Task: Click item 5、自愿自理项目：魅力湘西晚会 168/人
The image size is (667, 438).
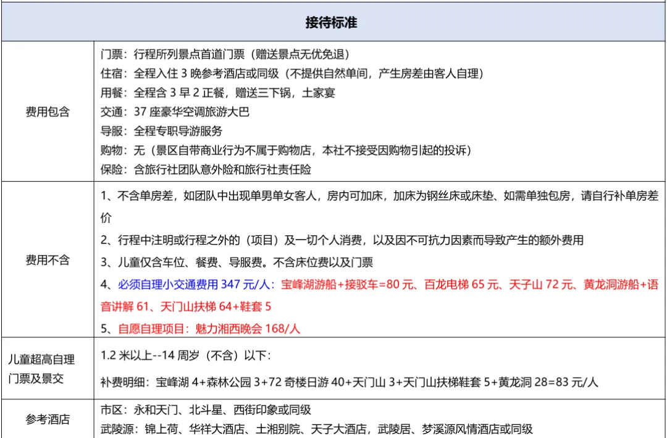Action: [x=200, y=329]
